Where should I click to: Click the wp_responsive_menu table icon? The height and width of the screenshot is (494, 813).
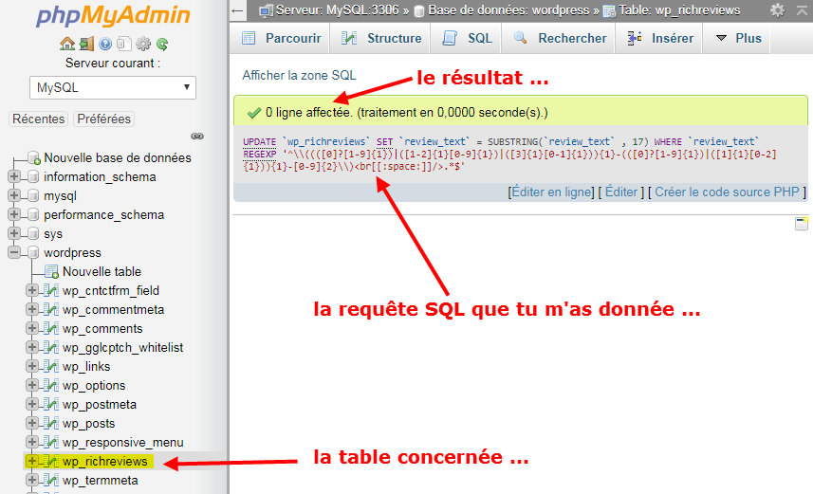click(x=51, y=442)
